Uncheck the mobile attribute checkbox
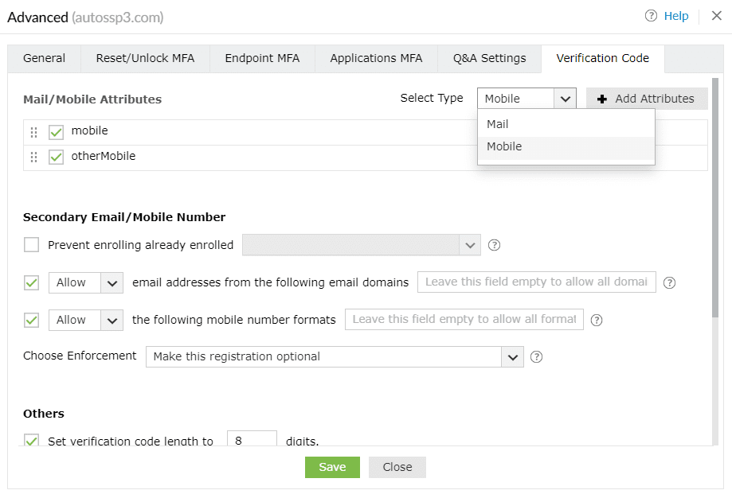 pyautogui.click(x=56, y=132)
